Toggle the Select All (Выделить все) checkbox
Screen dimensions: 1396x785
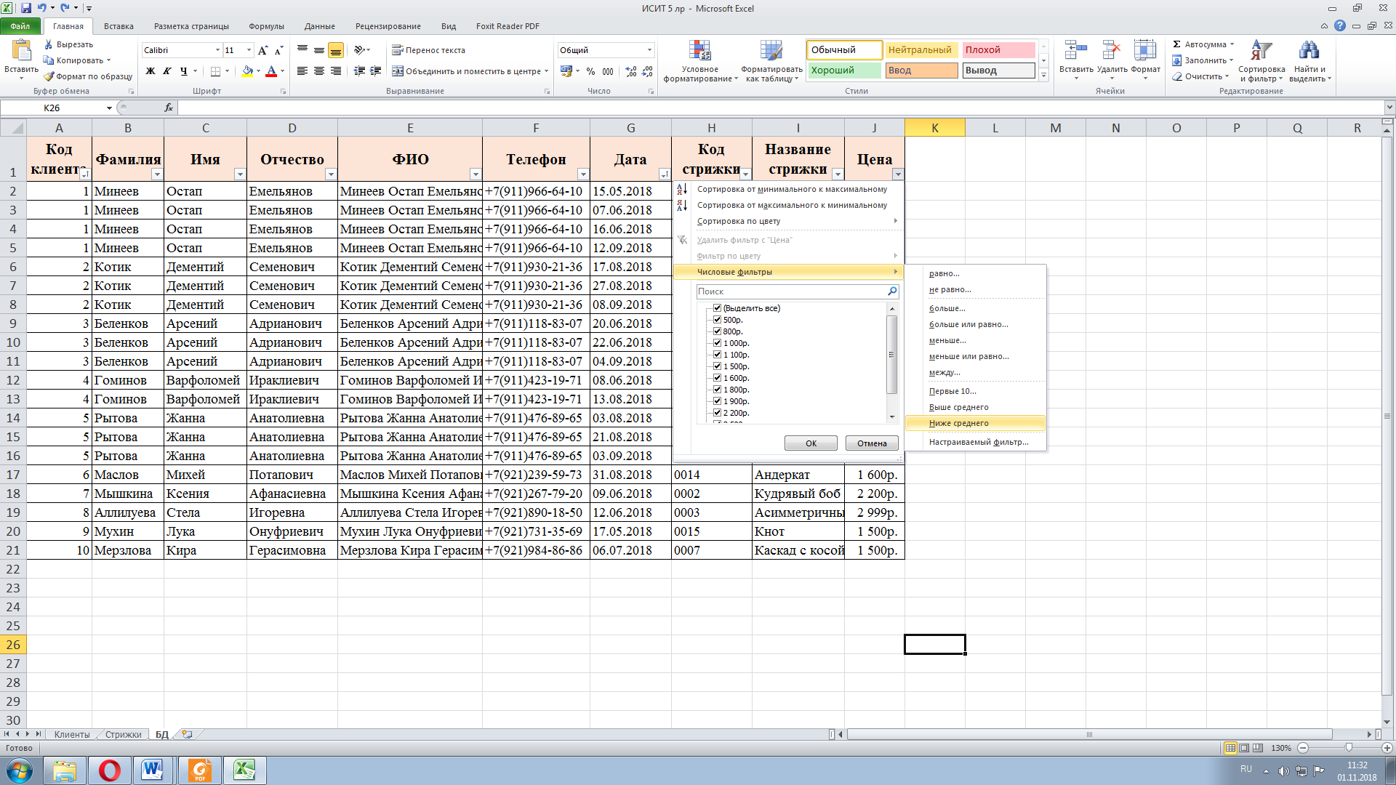pos(717,308)
